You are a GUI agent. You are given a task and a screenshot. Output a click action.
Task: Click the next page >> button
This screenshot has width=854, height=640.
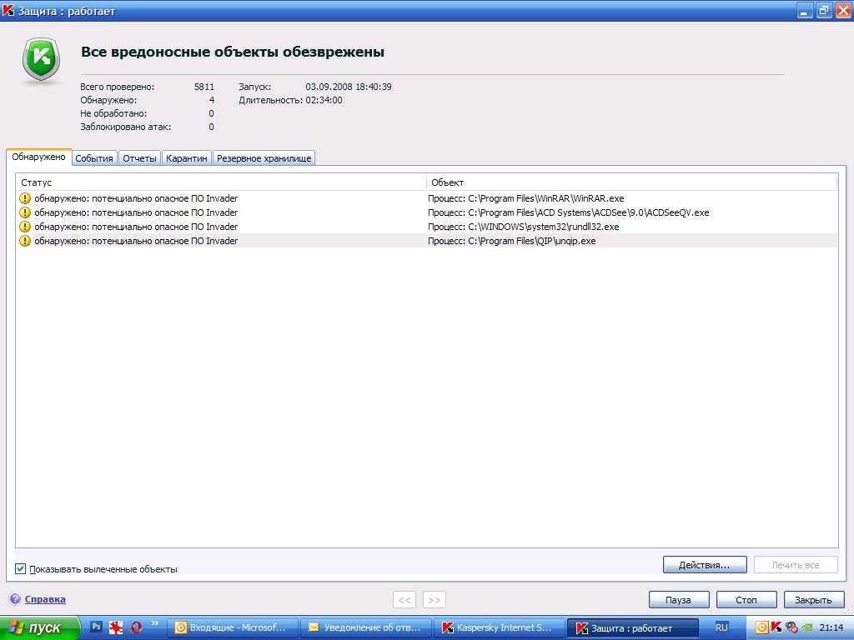tap(434, 600)
